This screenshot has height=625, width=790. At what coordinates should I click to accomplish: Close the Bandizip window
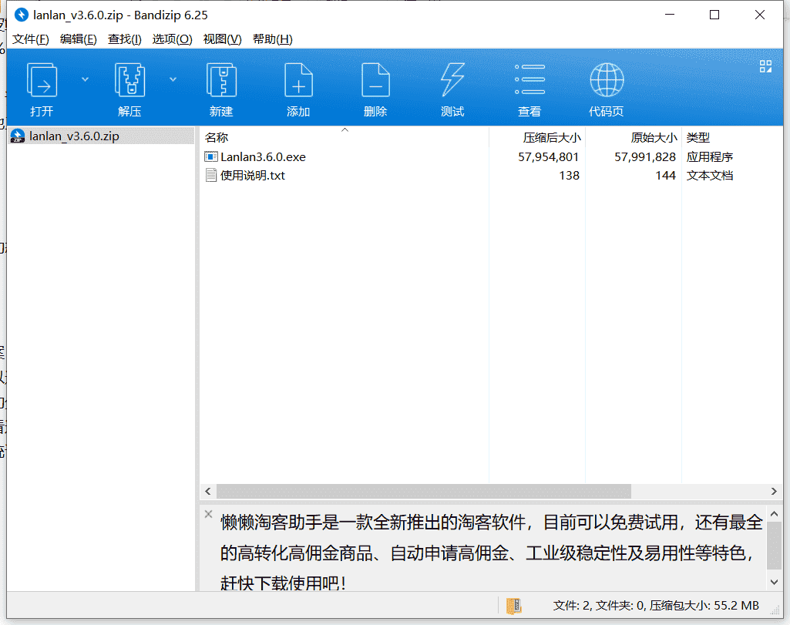tap(760, 15)
